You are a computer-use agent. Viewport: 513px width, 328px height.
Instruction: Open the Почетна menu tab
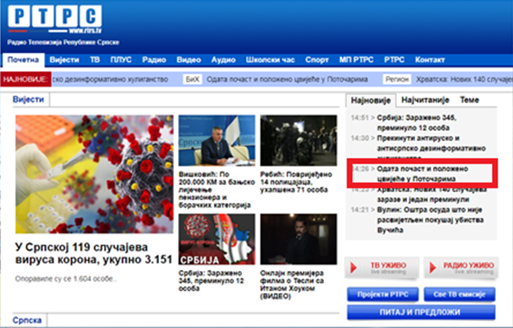[23, 60]
